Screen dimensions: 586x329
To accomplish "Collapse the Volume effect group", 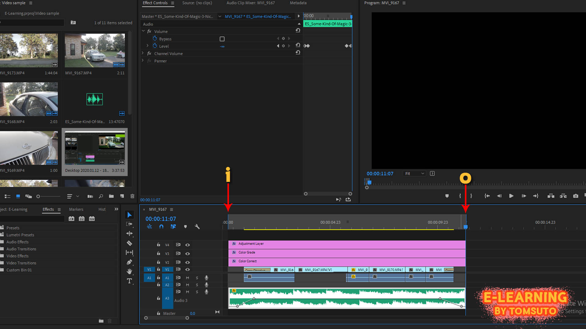I will (x=143, y=31).
